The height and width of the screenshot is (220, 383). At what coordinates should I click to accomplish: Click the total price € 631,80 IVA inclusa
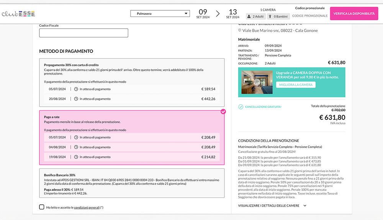point(332,117)
